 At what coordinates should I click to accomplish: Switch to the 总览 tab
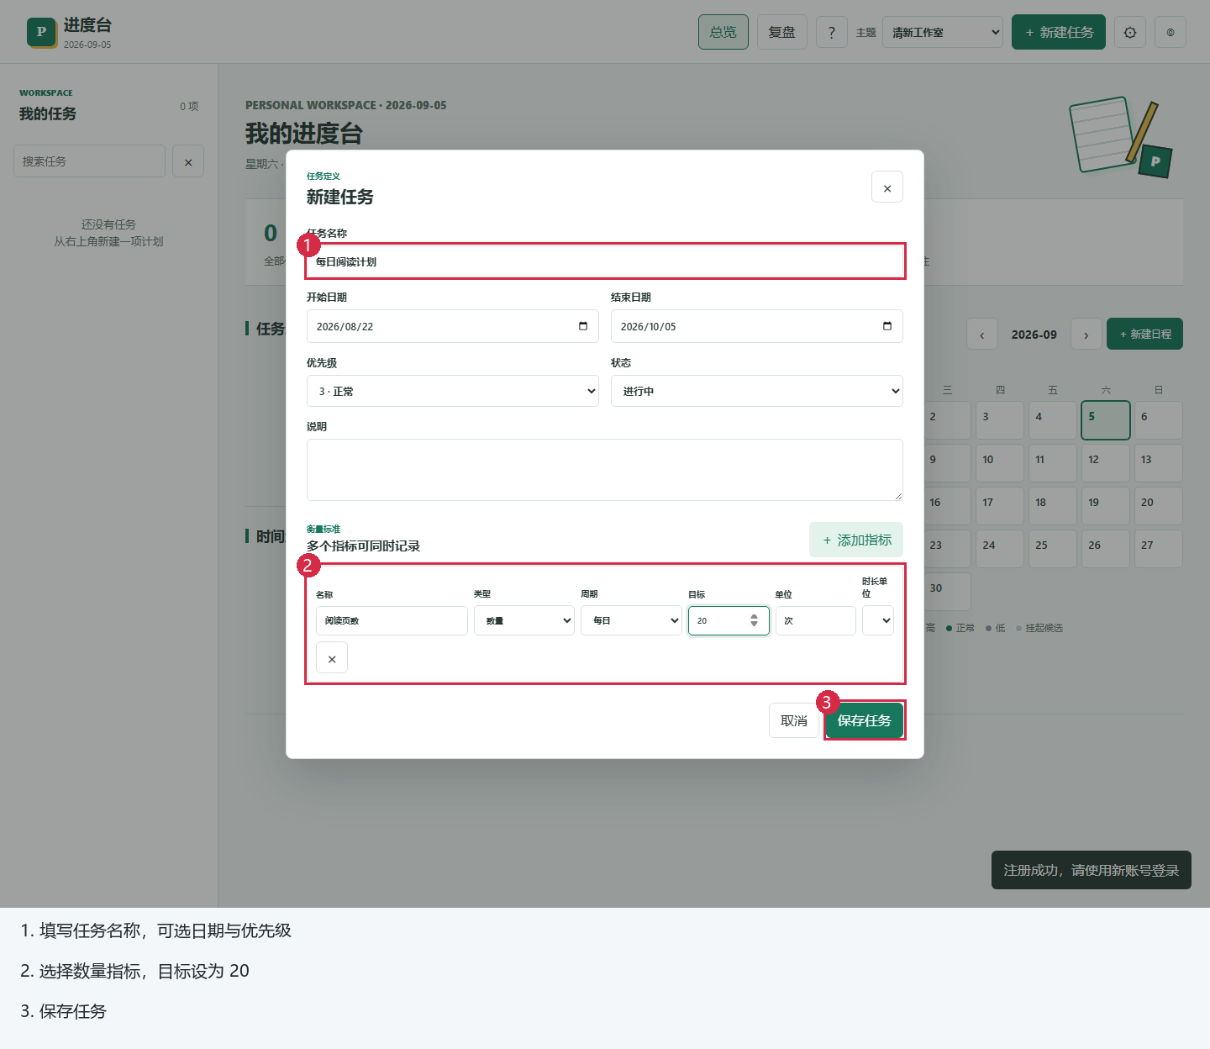(723, 32)
